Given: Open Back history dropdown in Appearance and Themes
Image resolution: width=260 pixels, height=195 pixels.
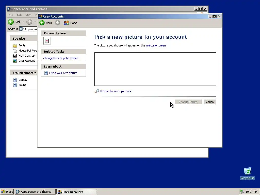Looking at the screenshot, I should 23,22.
